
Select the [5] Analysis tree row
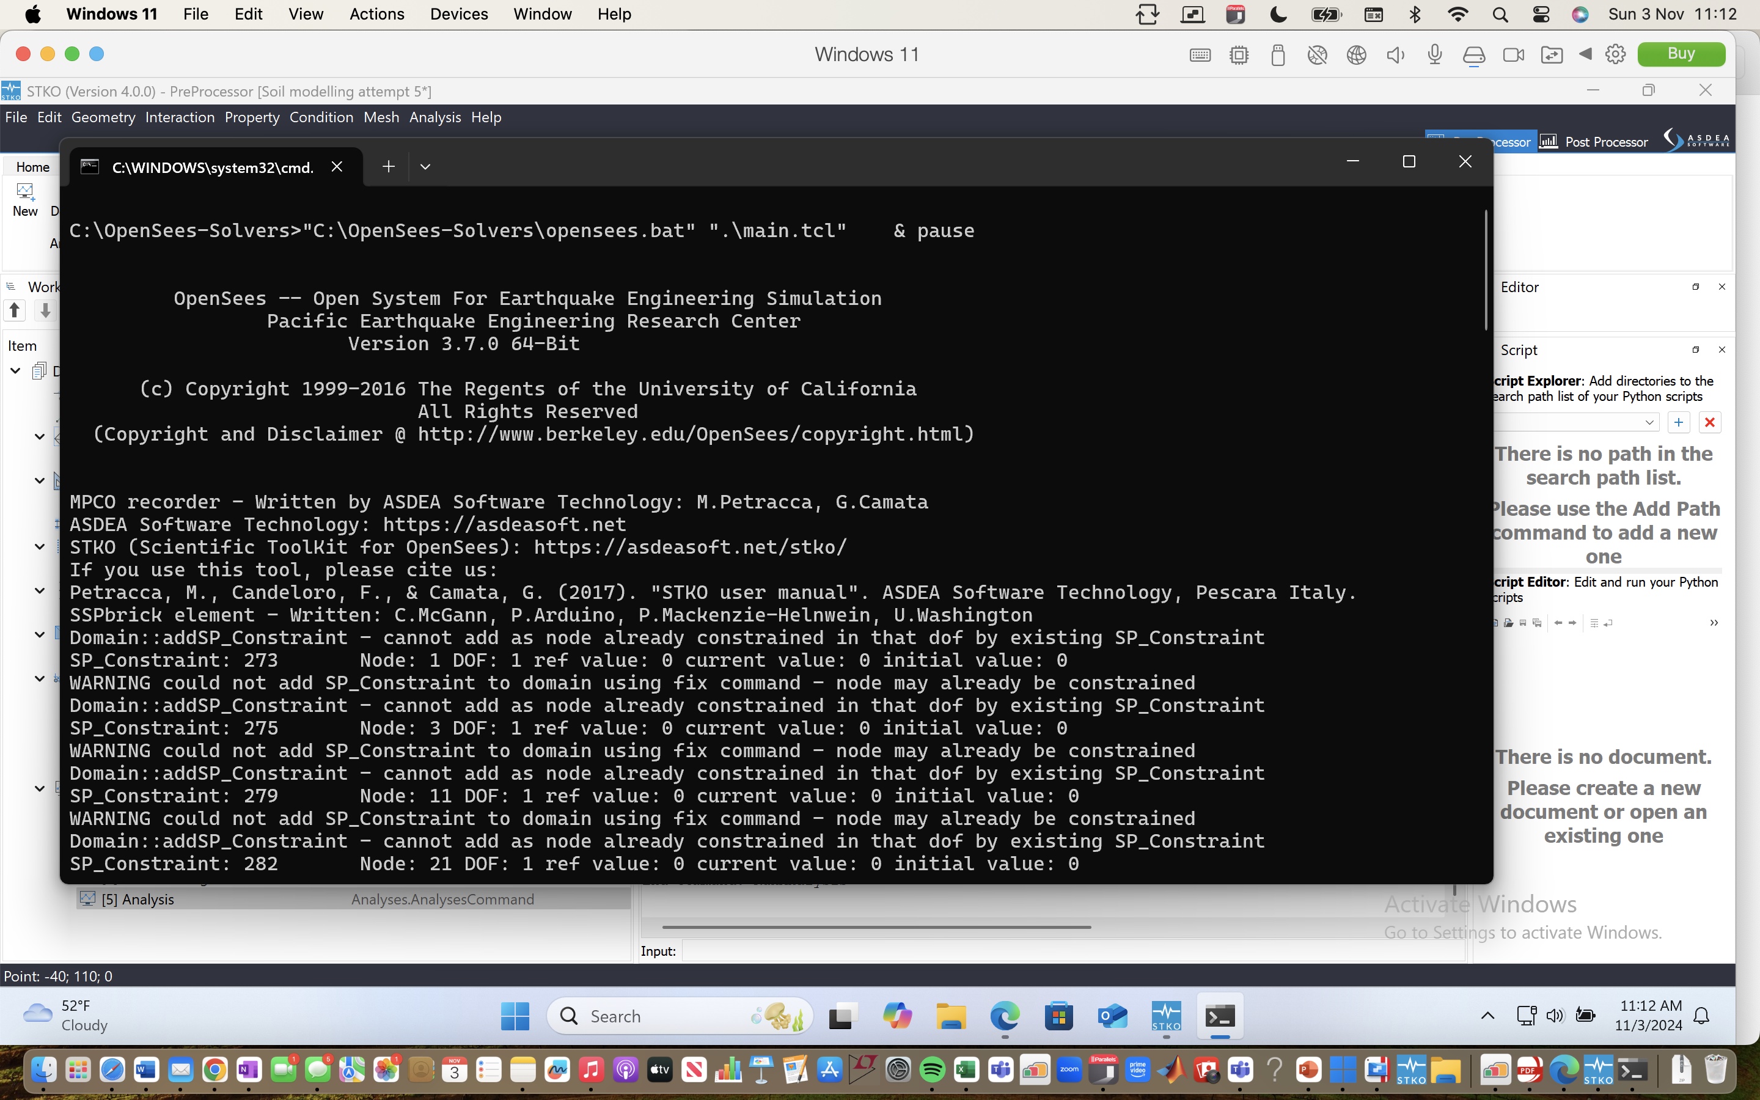pyautogui.click(x=353, y=899)
